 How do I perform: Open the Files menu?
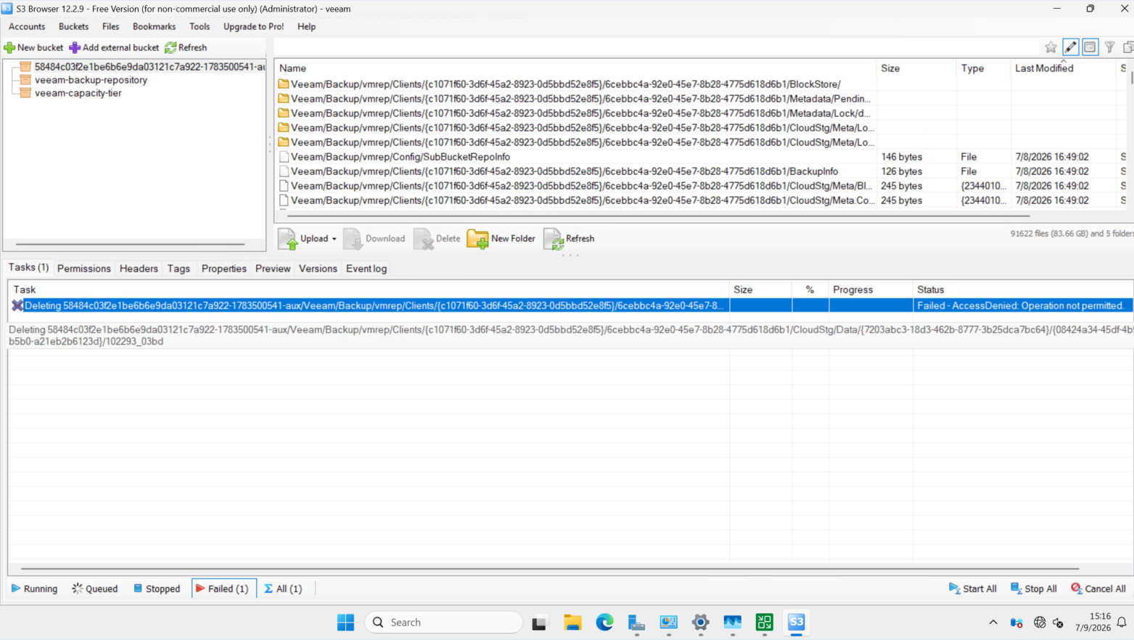pyautogui.click(x=110, y=27)
